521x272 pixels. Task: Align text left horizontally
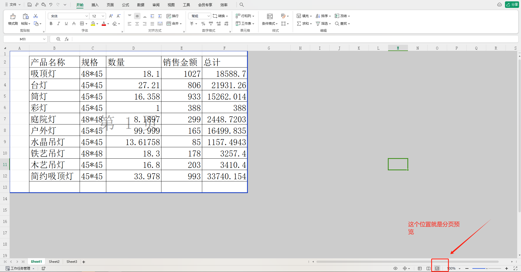[x=130, y=24]
